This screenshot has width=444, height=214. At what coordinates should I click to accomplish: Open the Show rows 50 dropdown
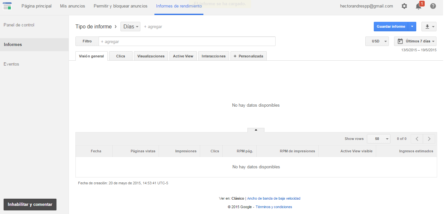(x=379, y=139)
